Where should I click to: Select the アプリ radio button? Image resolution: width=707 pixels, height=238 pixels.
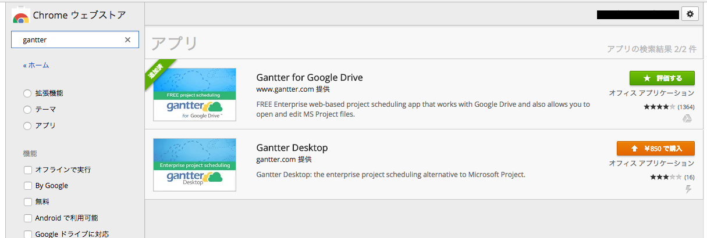click(x=27, y=125)
